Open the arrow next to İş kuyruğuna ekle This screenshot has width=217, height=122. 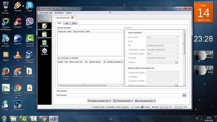(155, 101)
